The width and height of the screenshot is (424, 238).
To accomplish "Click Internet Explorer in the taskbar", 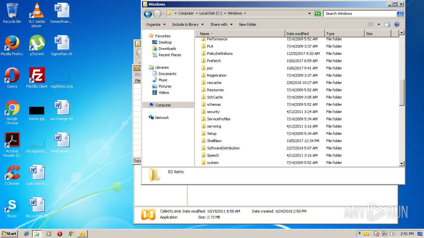I will tap(26, 234).
